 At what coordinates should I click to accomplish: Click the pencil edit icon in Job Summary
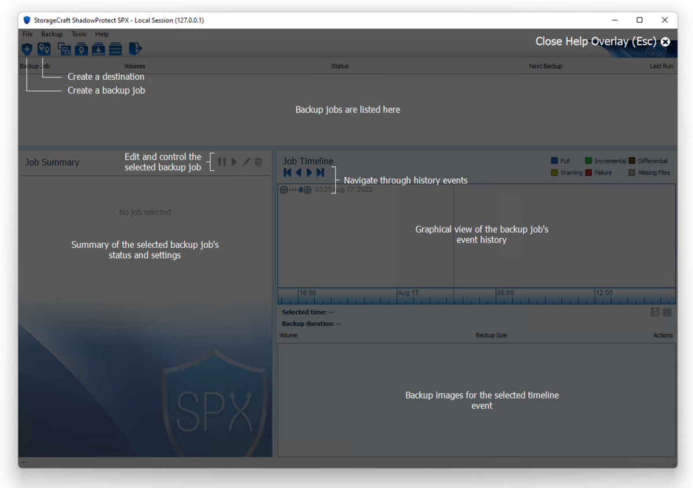click(x=246, y=162)
